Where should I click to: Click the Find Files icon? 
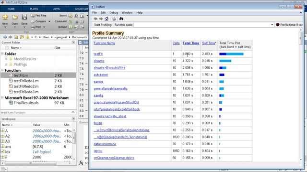(33, 15)
